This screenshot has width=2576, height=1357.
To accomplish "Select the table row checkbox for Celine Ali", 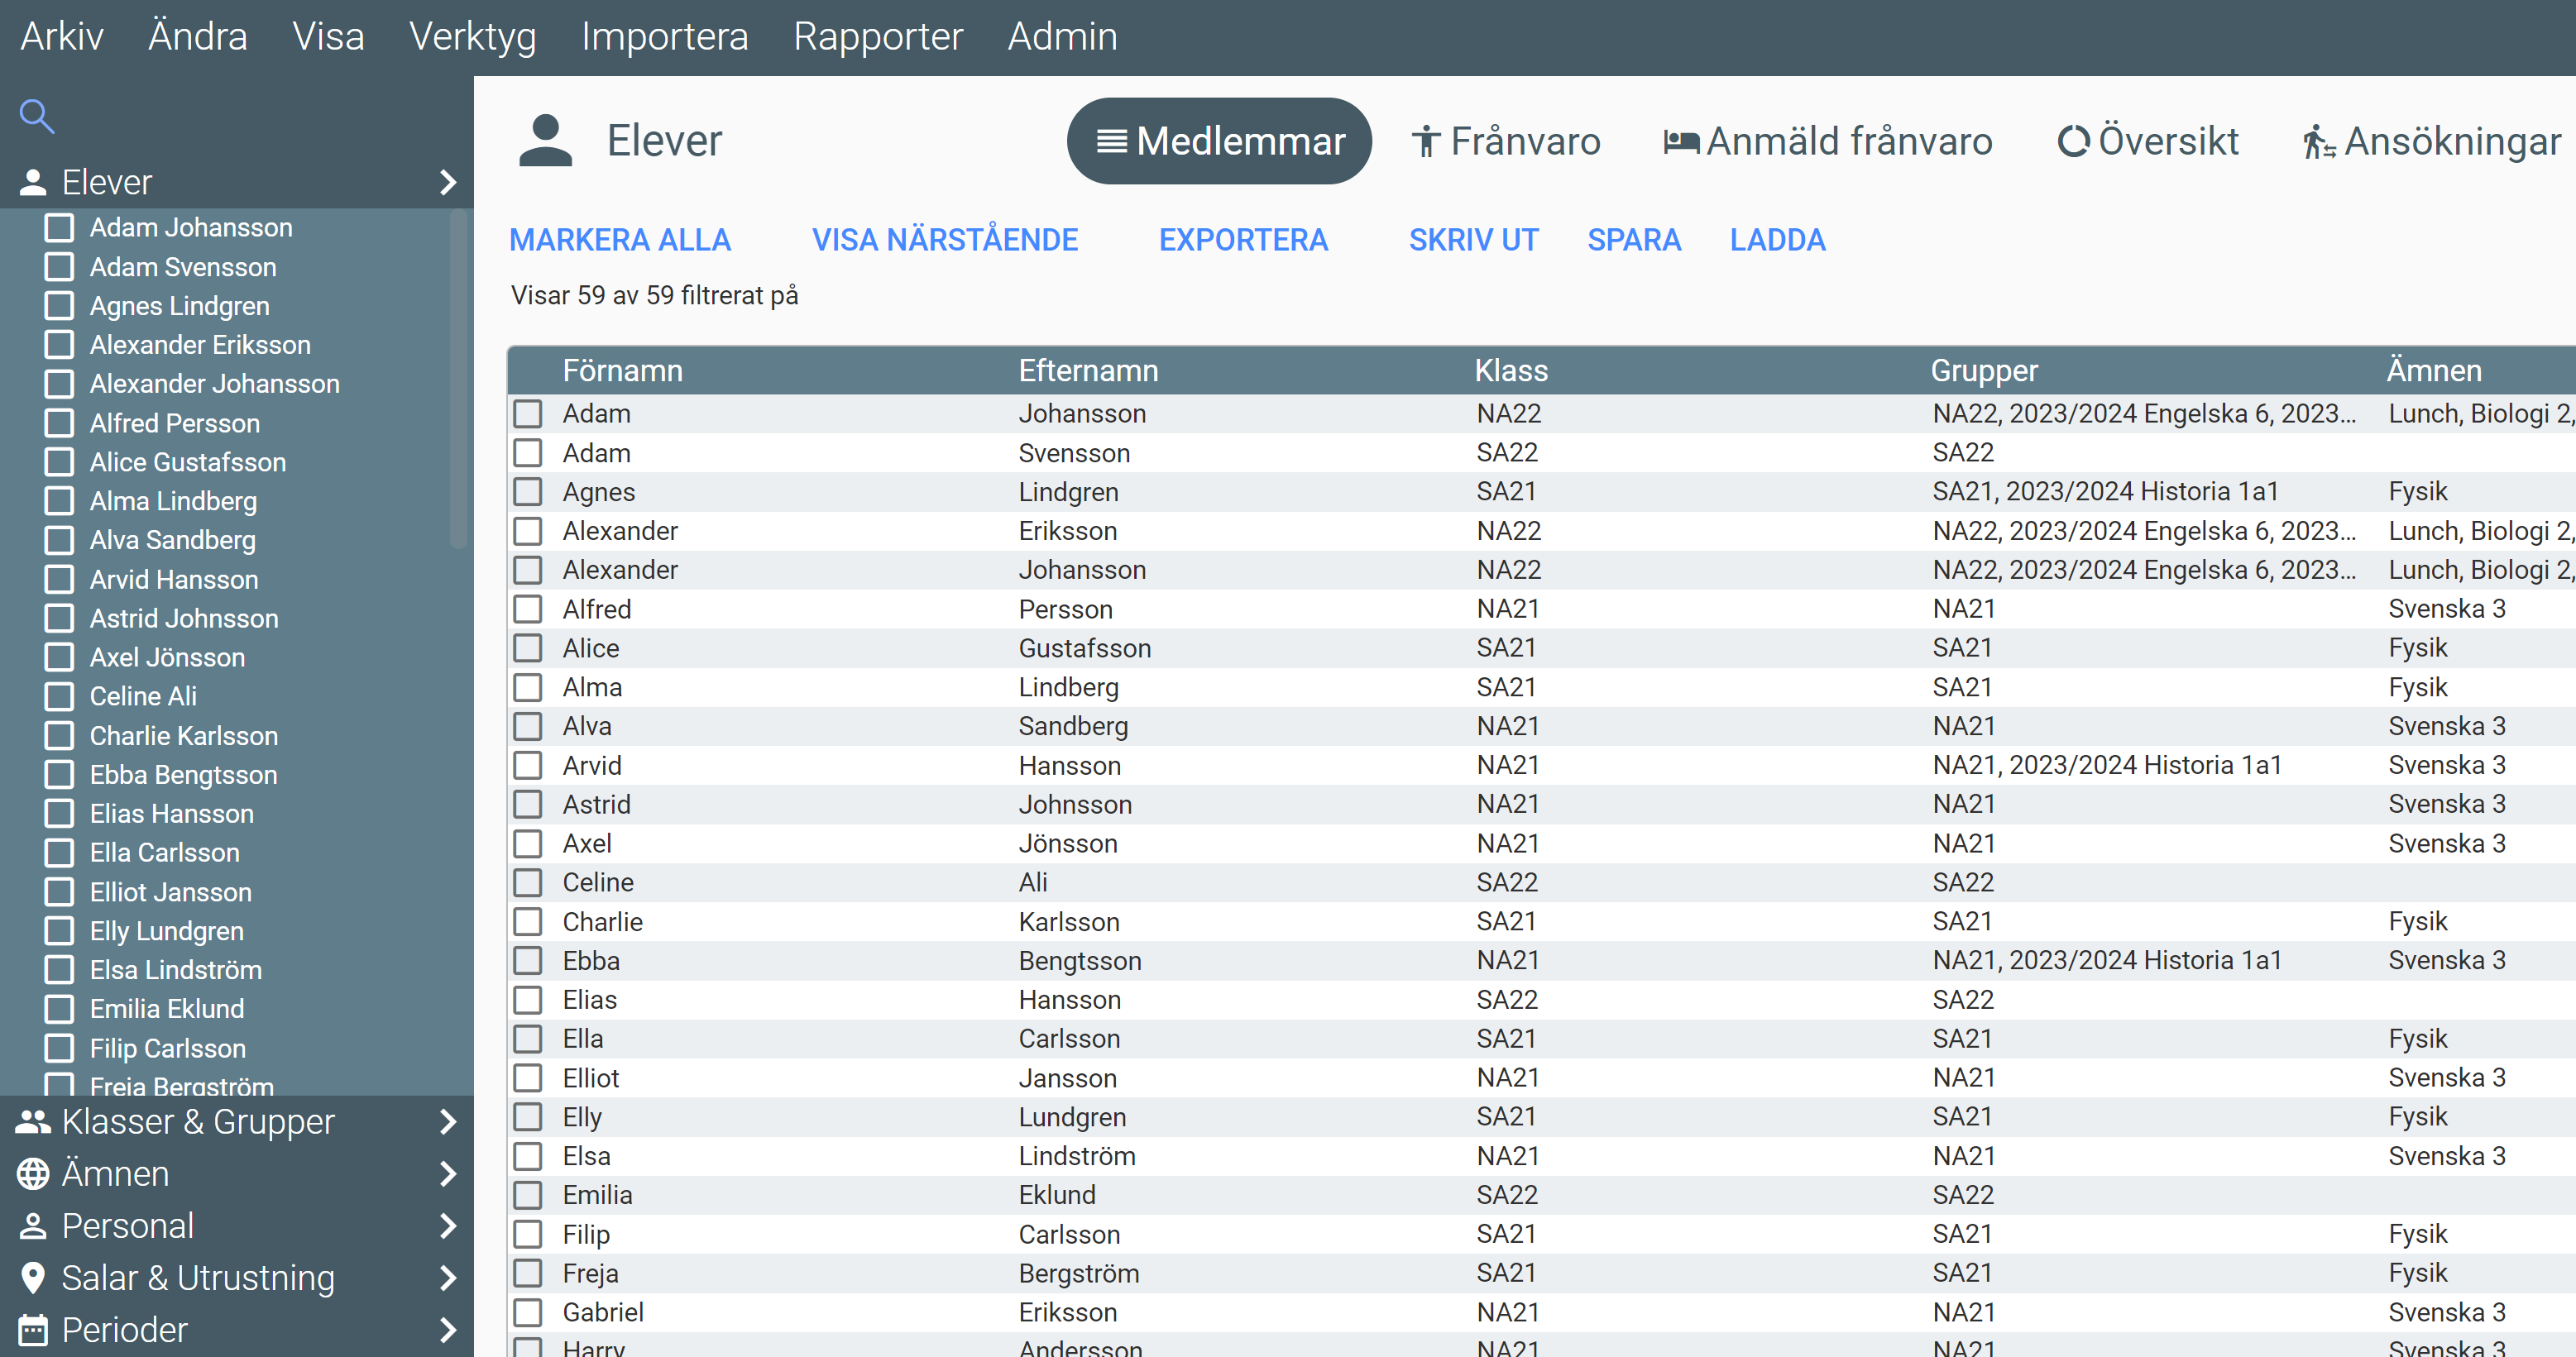I will (x=528, y=882).
